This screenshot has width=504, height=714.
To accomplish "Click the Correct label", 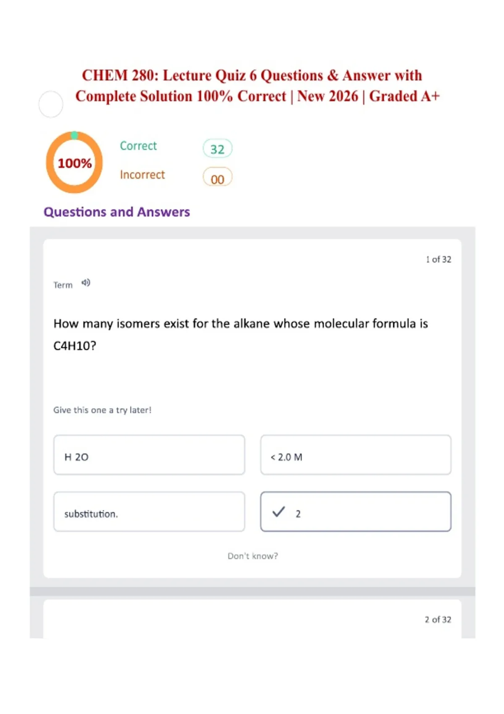I will [x=138, y=146].
